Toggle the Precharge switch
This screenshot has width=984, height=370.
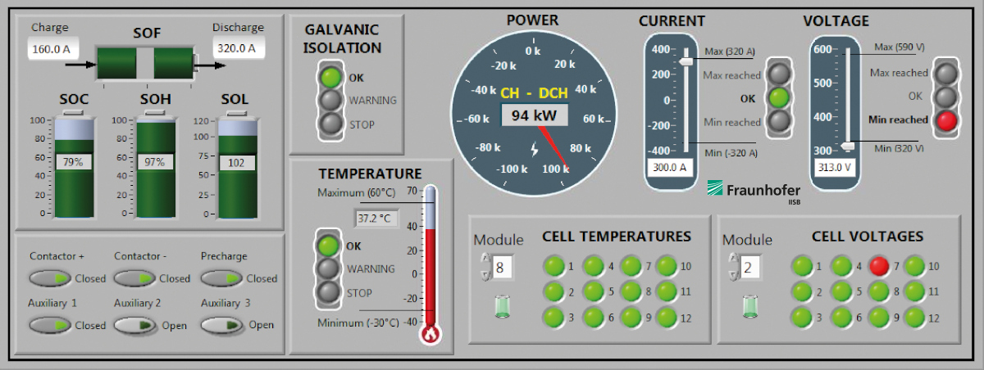click(221, 278)
